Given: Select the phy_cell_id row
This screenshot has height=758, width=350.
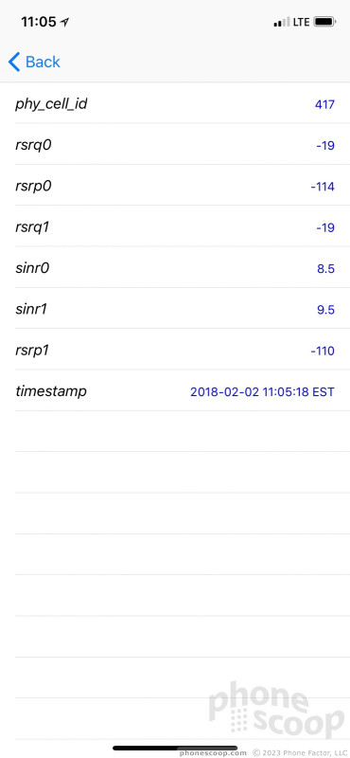Looking at the screenshot, I should [x=175, y=103].
